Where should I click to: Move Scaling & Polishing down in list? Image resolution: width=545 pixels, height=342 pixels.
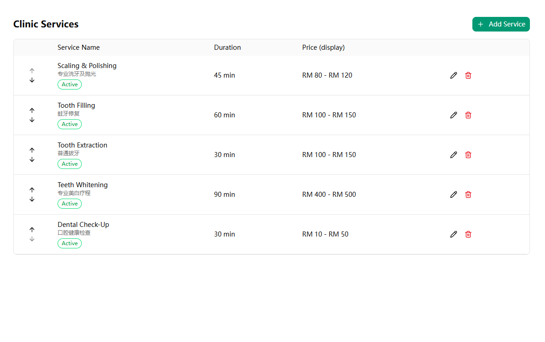32,80
